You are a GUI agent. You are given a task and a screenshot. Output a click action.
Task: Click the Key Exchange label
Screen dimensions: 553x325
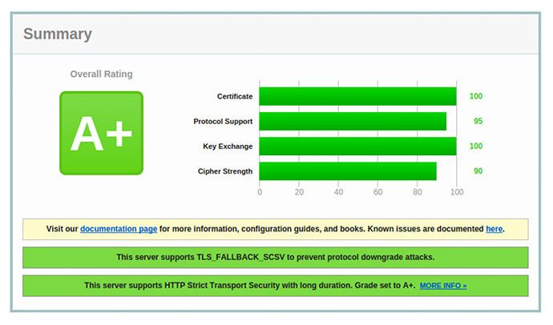point(228,146)
